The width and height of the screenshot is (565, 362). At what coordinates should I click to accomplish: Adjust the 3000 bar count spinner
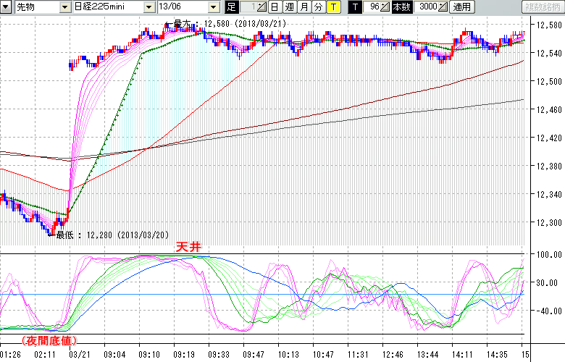click(444, 7)
